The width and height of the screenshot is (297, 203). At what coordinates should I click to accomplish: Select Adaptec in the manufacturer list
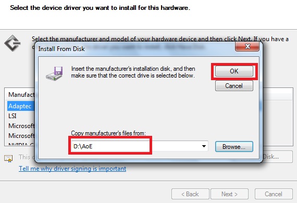pyautogui.click(x=20, y=106)
